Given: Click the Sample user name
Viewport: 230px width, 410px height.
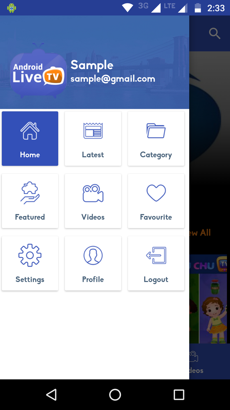Looking at the screenshot, I should 92,65.
